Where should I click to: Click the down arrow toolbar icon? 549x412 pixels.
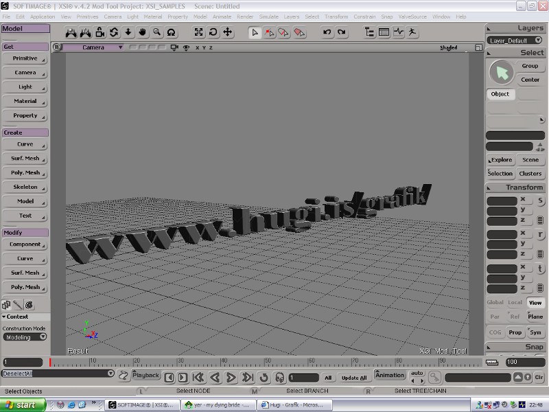(128, 32)
